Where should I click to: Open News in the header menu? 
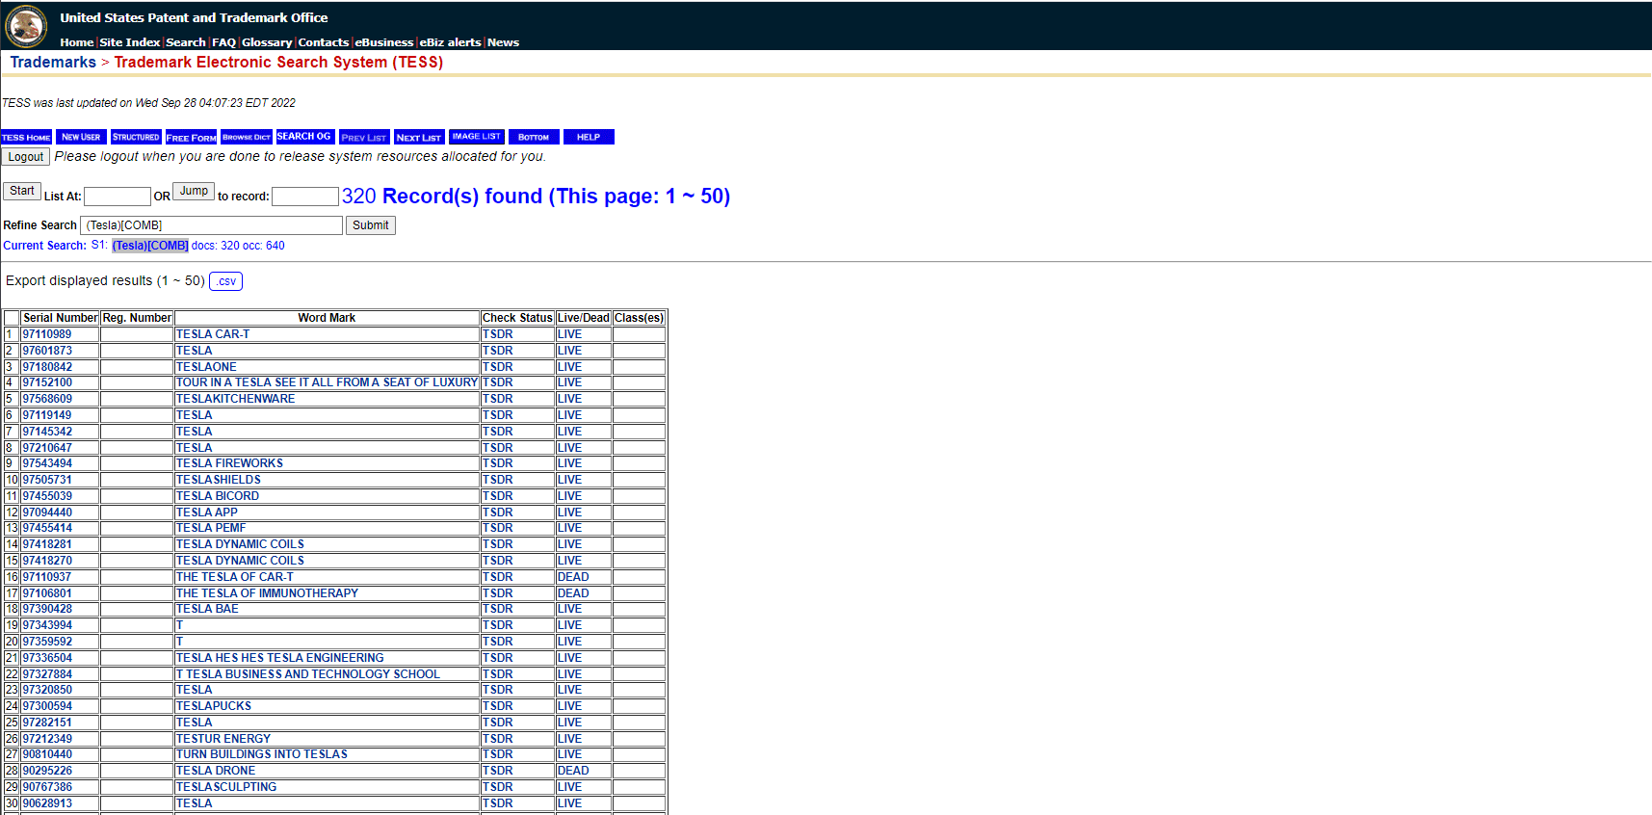click(x=503, y=42)
